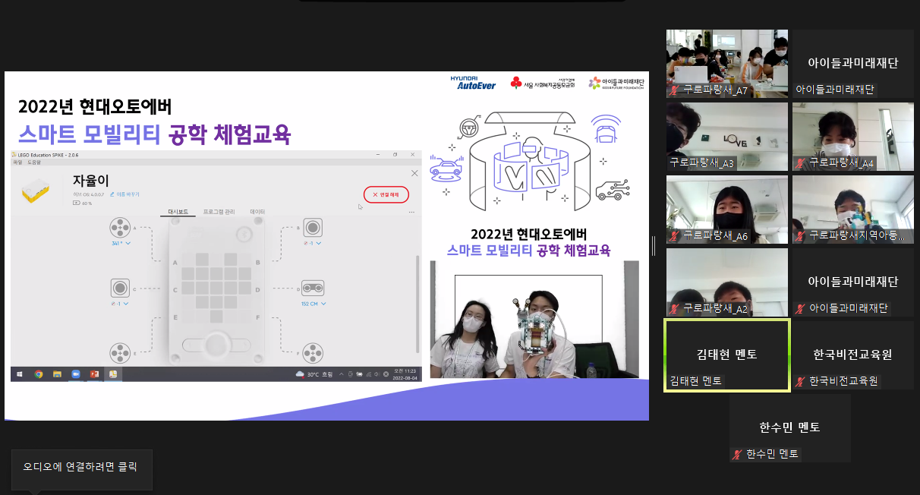Select the 구로파랑새_A6 participant video
This screenshot has width=920, height=495.
click(726, 210)
